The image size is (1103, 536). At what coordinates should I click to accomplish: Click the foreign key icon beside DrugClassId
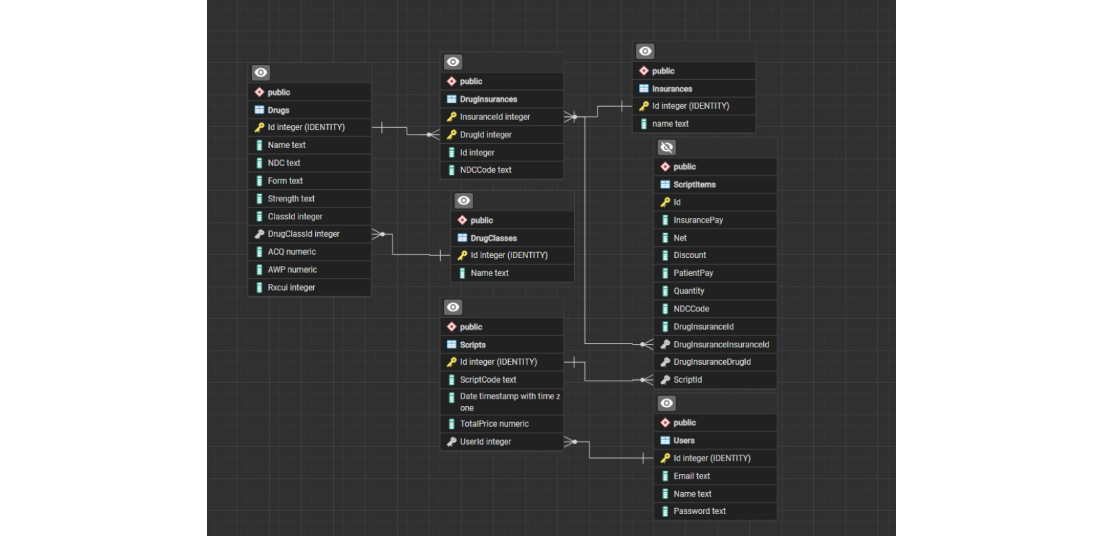click(x=259, y=234)
